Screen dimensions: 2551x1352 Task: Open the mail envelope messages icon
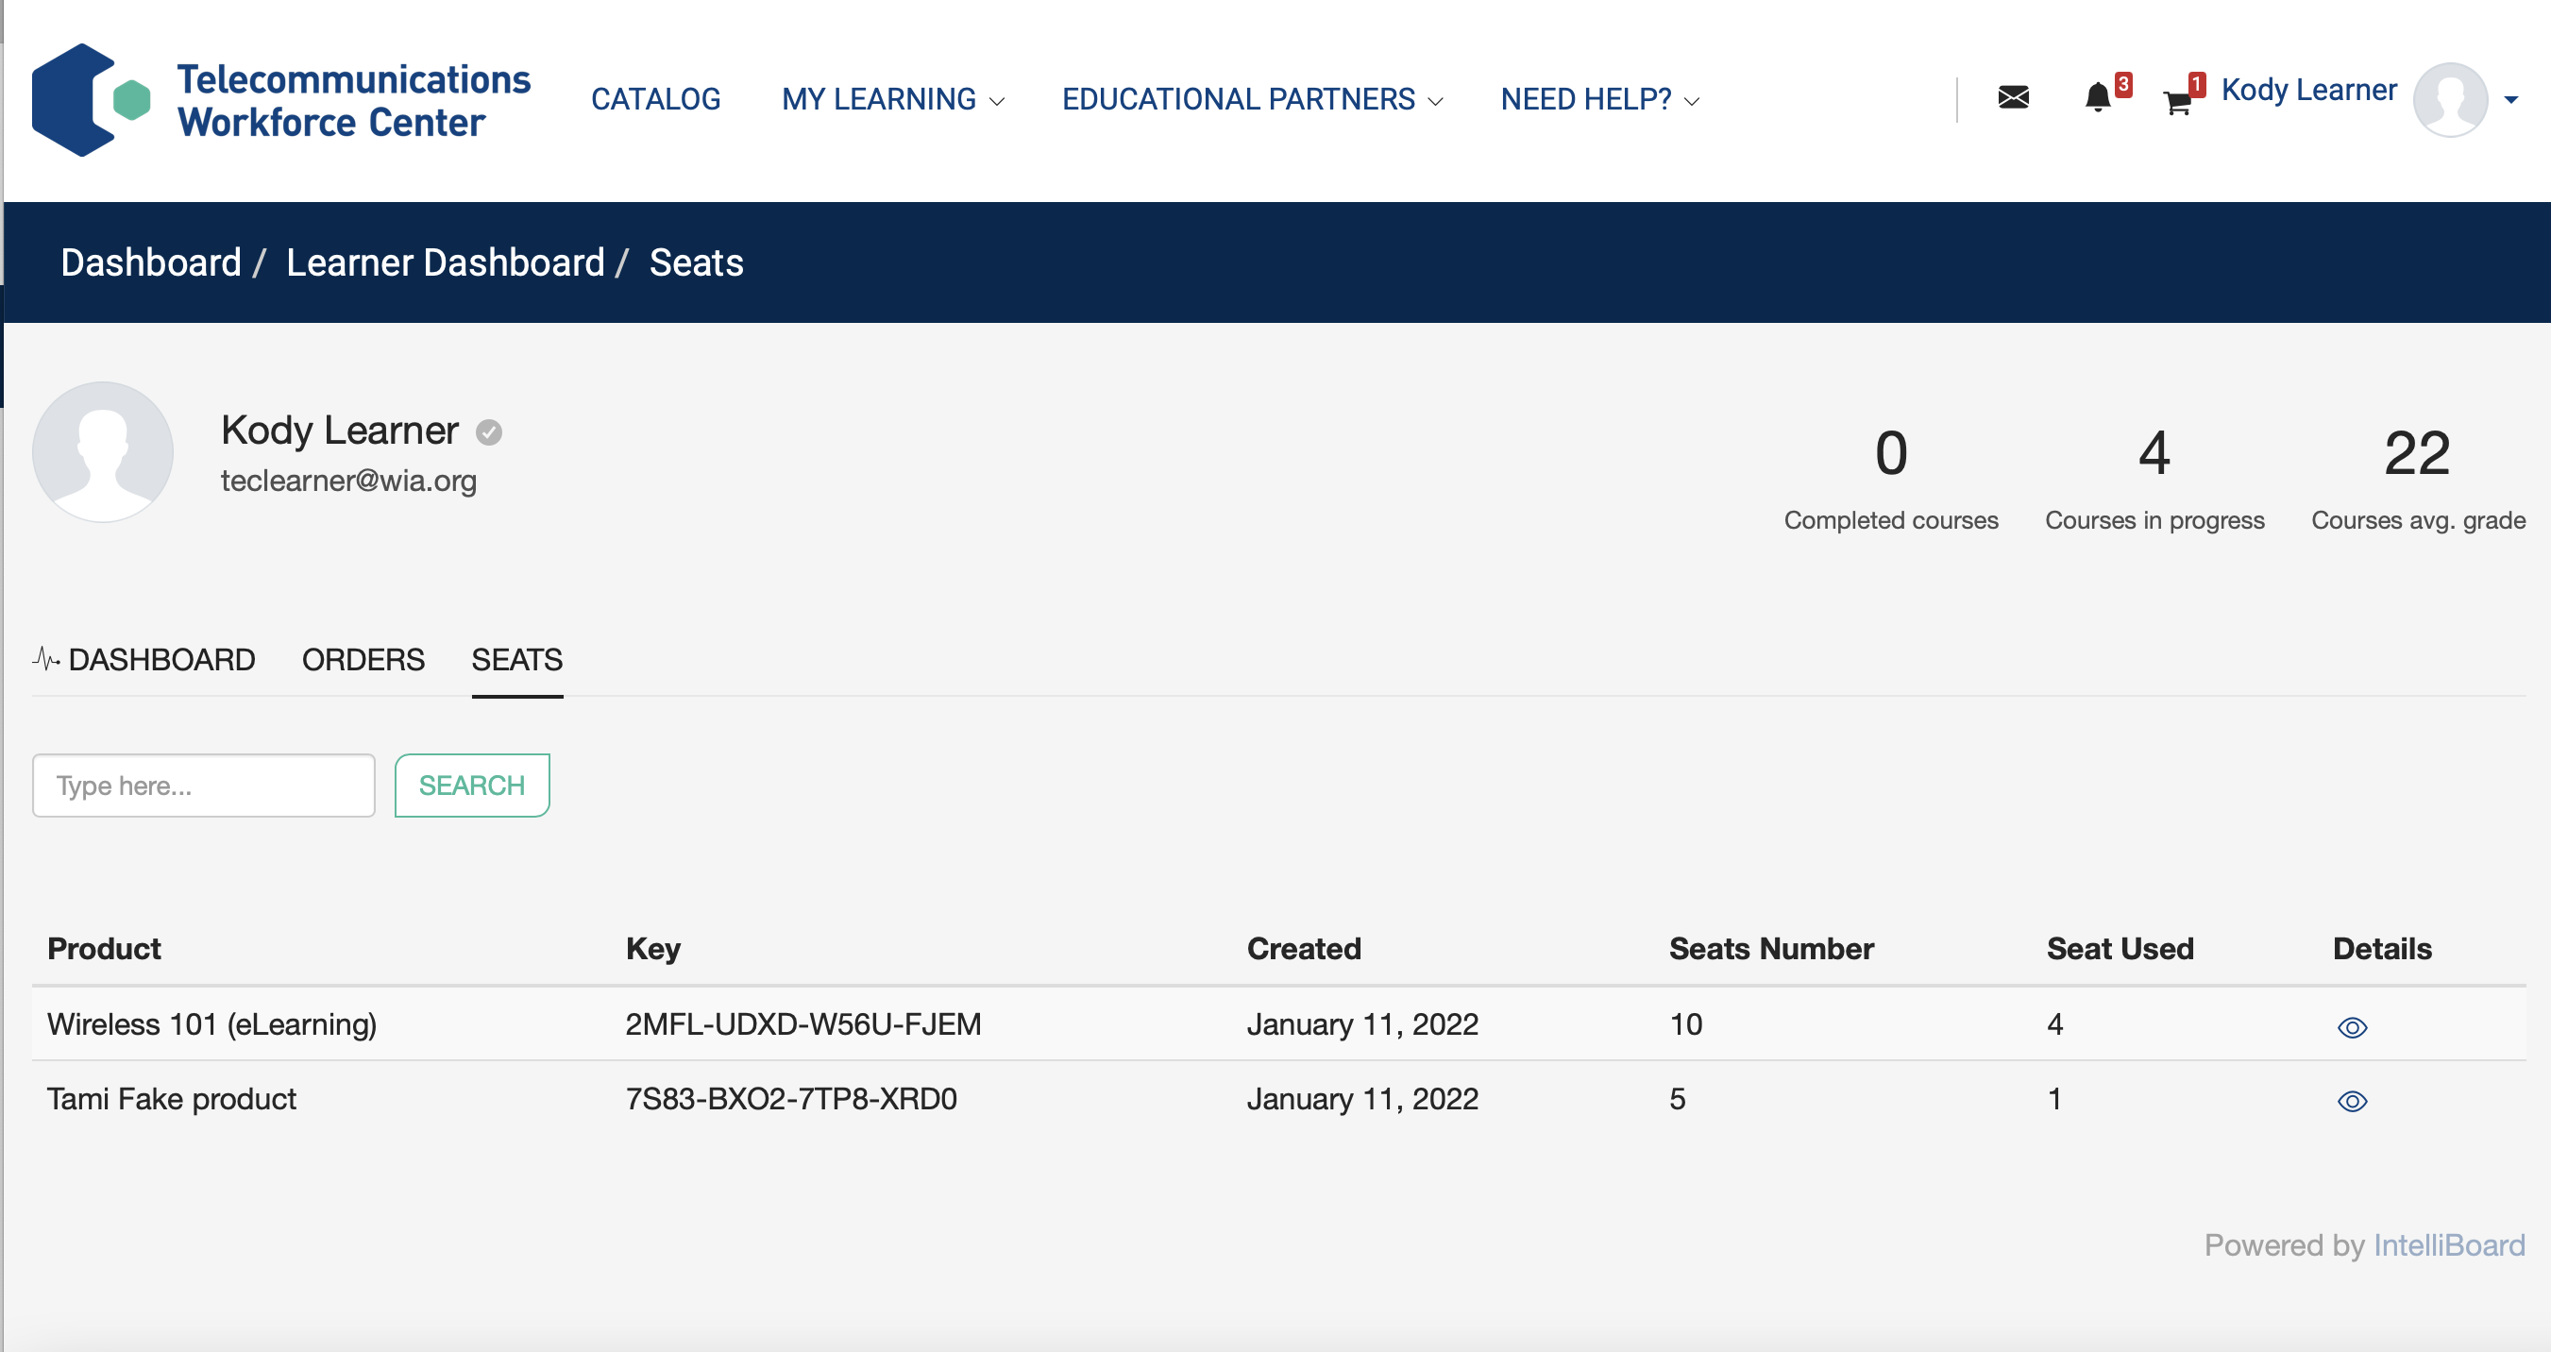(2013, 97)
